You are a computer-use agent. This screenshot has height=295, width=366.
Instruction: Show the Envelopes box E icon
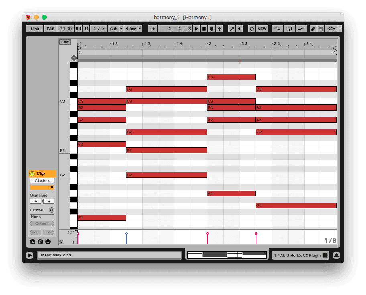48,242
